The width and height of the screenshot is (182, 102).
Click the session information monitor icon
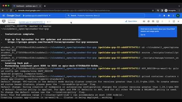tap(158, 22)
